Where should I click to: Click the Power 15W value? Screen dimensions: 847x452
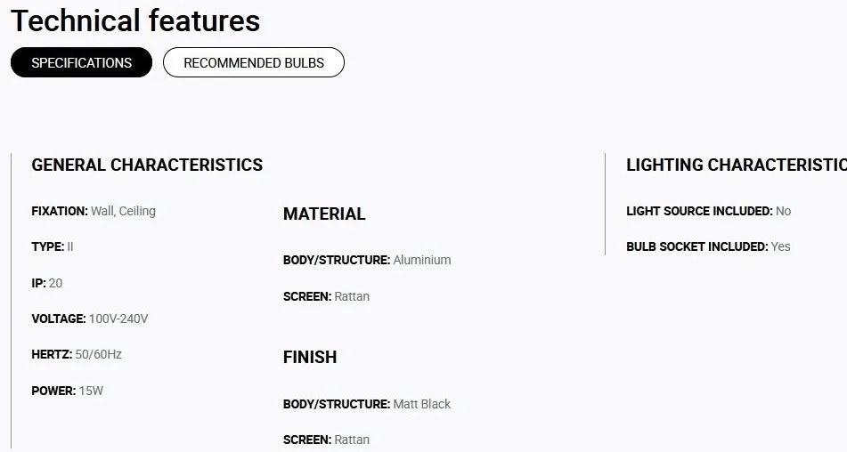tap(91, 391)
